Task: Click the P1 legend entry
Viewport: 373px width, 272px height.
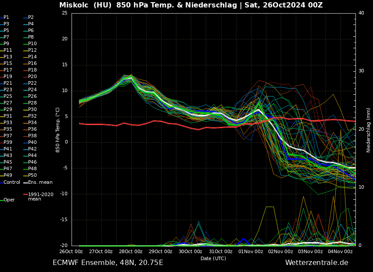Action: point(6,18)
